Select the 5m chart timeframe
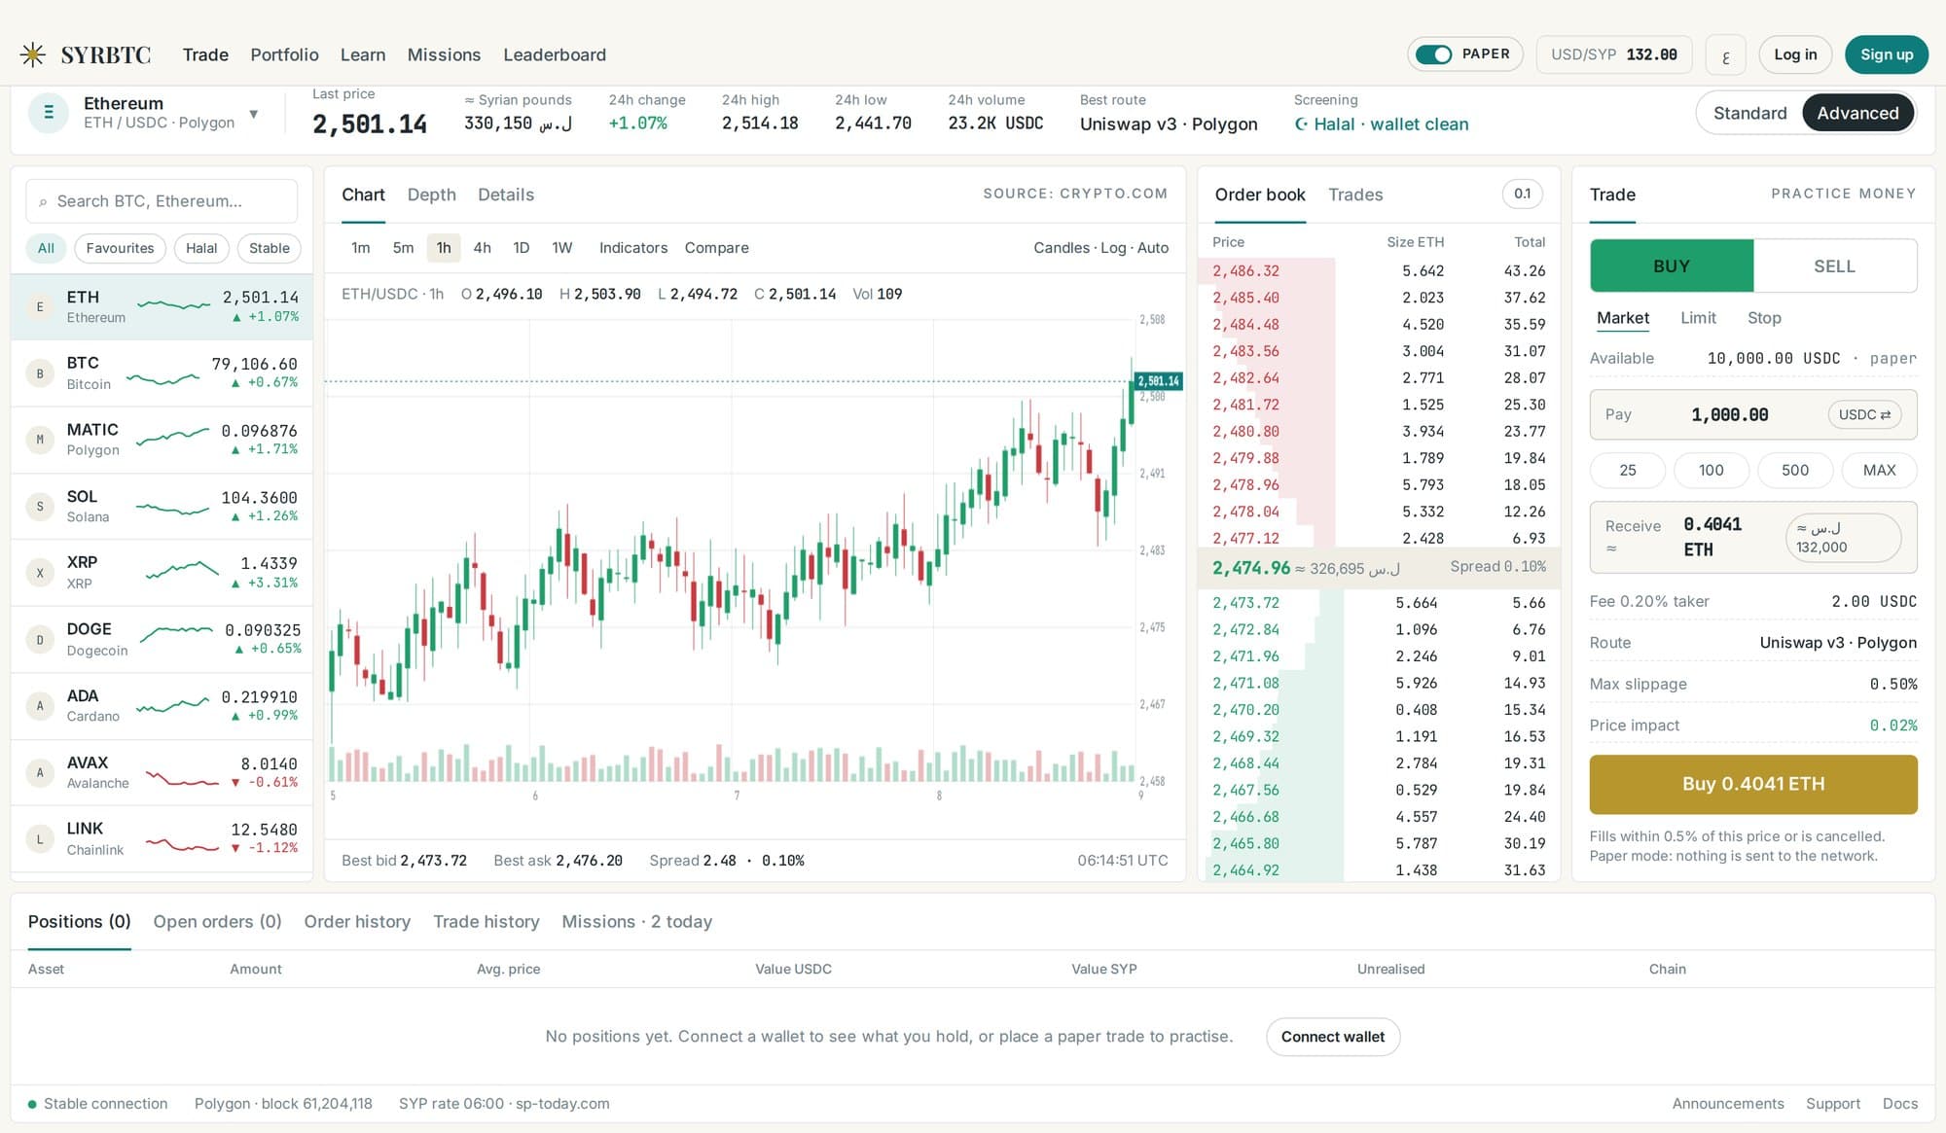Viewport: 1946px width, 1133px height. click(x=403, y=248)
